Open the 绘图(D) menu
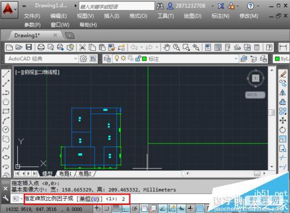 click(x=193, y=16)
